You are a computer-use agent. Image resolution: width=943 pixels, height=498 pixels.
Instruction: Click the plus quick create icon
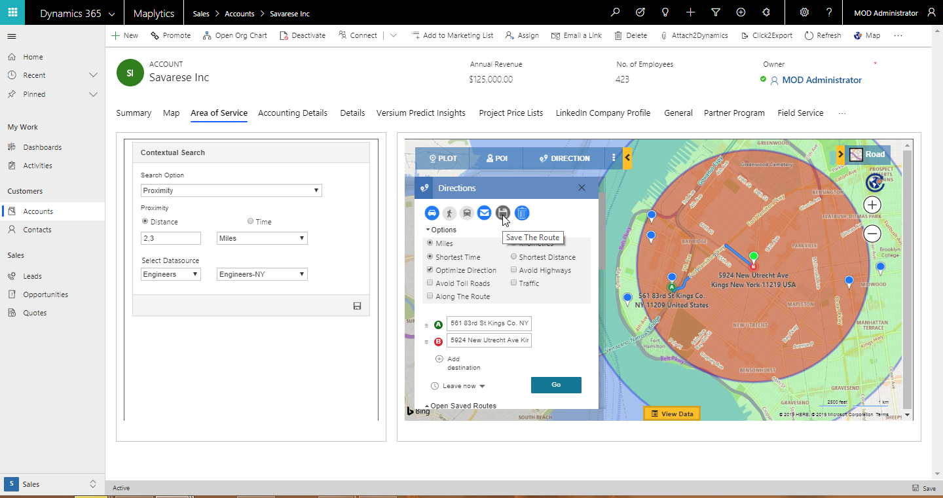pos(691,13)
